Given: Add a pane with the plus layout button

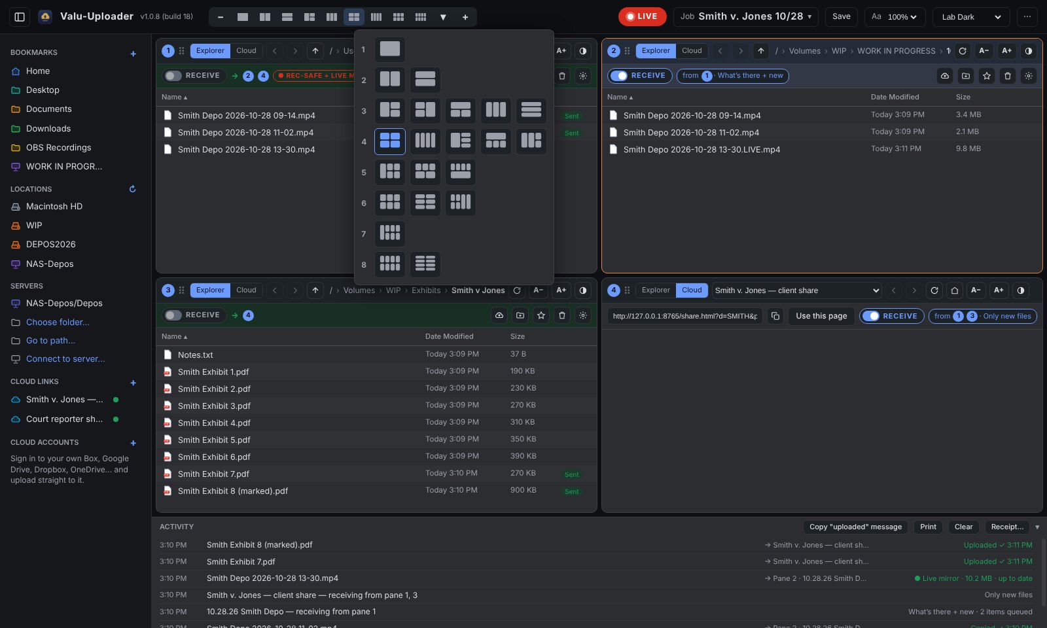Looking at the screenshot, I should pos(465,17).
